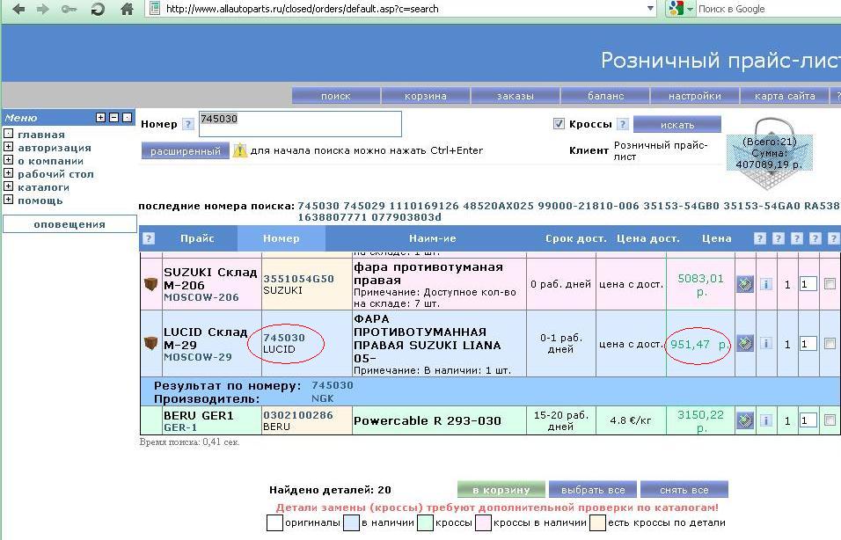Click the NGK manufacturer link

322,398
